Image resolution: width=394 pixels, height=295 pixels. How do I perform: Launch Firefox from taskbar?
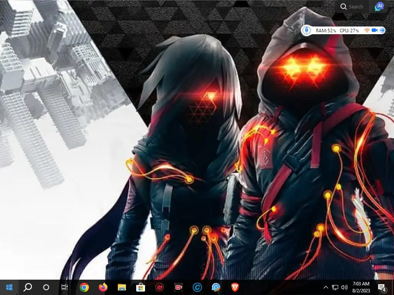[x=103, y=287]
